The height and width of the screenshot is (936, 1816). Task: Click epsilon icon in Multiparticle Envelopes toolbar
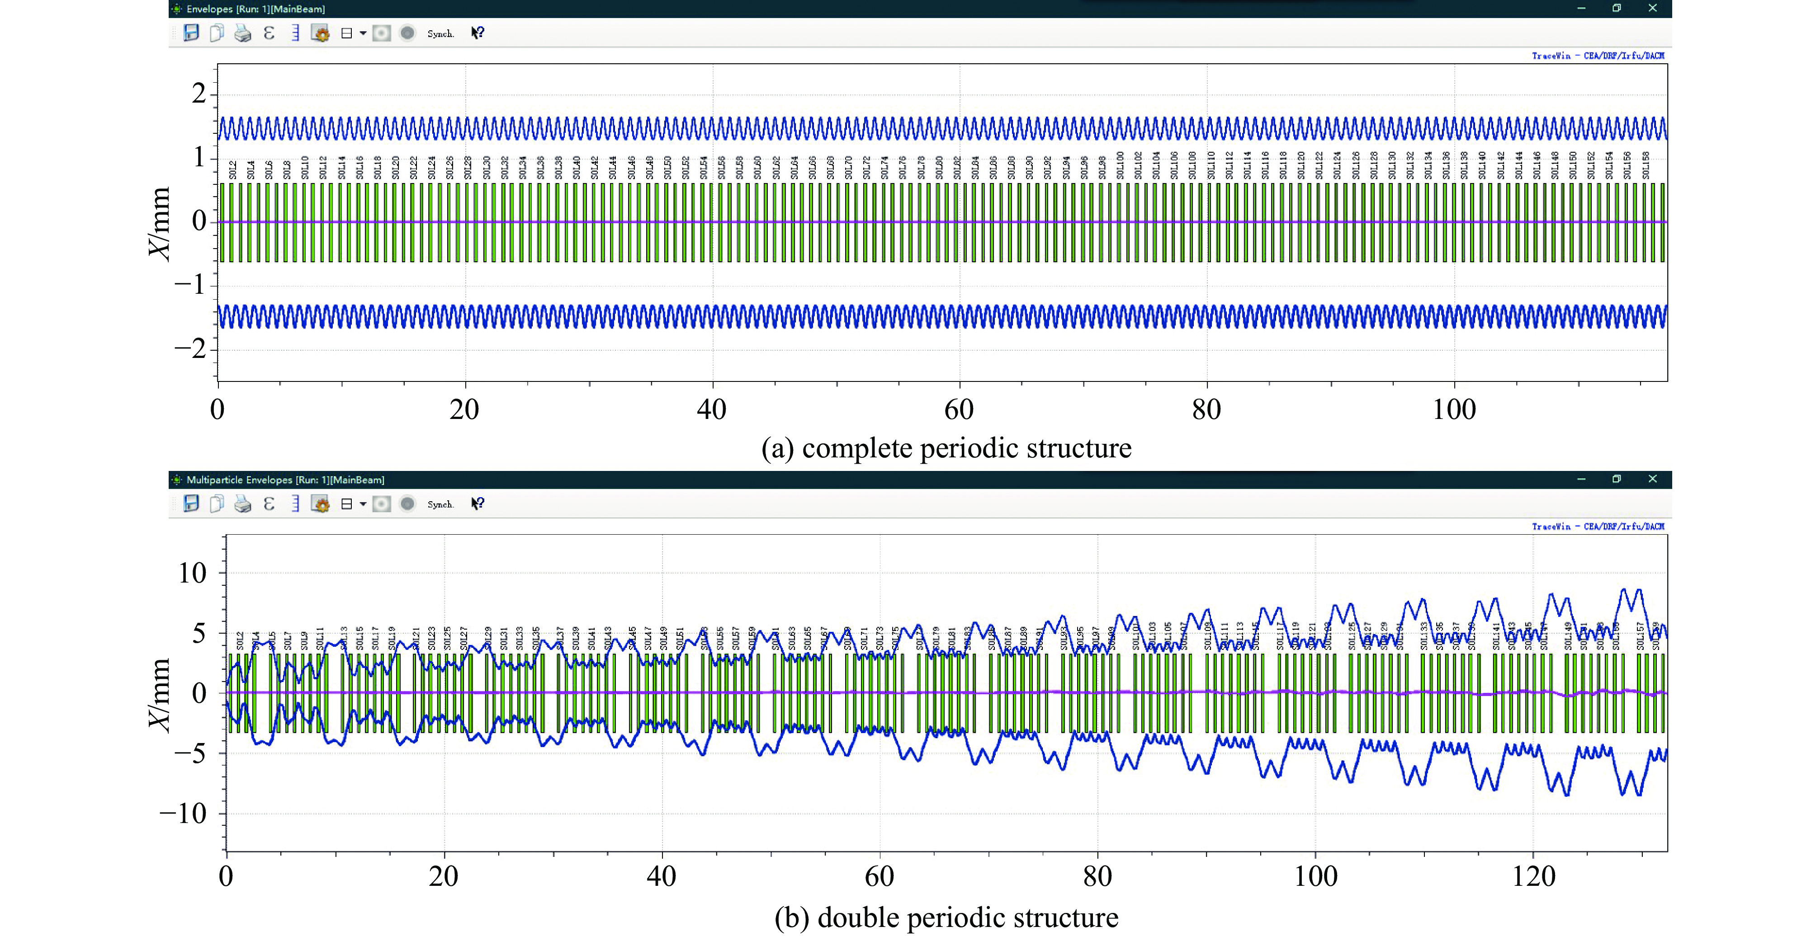269,503
